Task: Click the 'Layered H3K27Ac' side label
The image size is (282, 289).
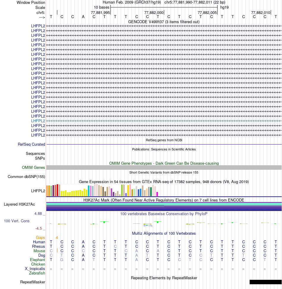Action: tap(19, 204)
